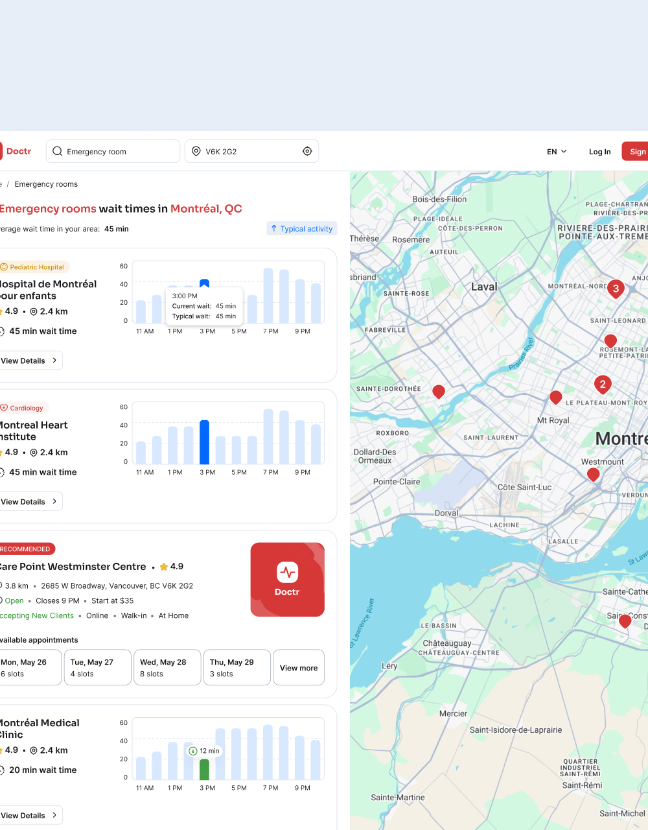The image size is (648, 830).
Task: Select Tue, May 27 appointment slot
Action: pyautogui.click(x=98, y=667)
